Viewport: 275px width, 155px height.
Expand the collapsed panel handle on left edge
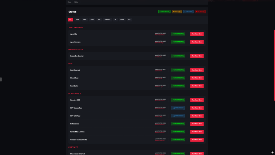[1, 79]
